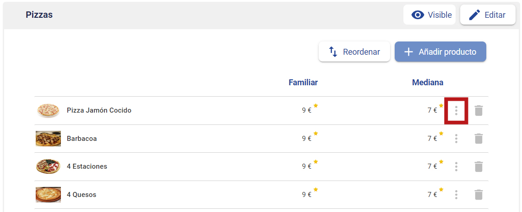Edit the Pizzas category
522x212 pixels.
pos(488,15)
